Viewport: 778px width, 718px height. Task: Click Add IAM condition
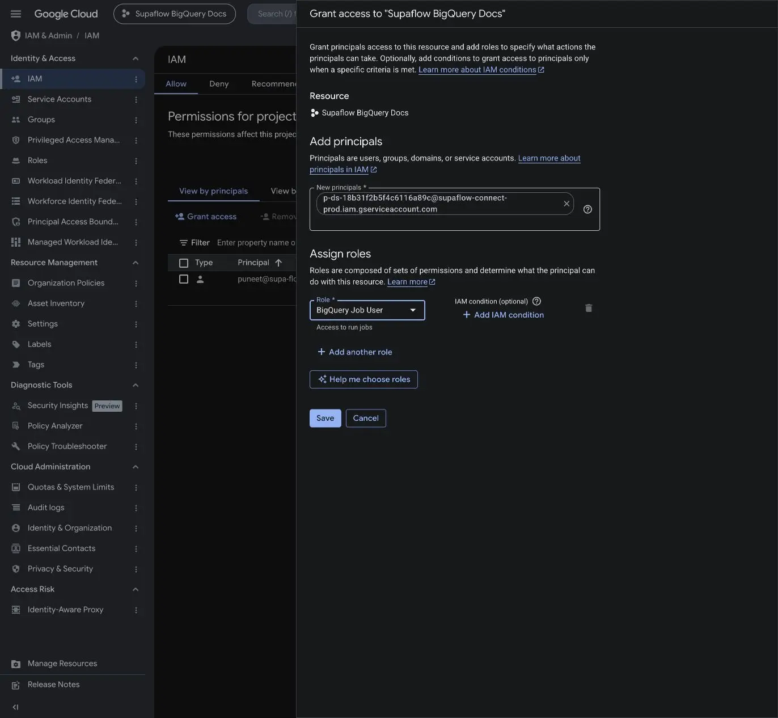coord(504,315)
